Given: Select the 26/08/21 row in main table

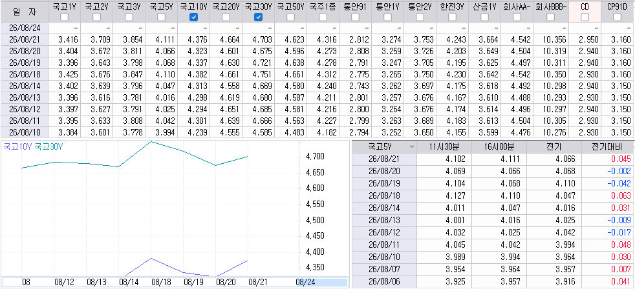Looking at the screenshot, I should pyautogui.click(x=317, y=39).
